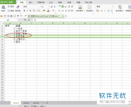Toggle italic formatting
This screenshot has width=131, height=107.
click(27, 11)
